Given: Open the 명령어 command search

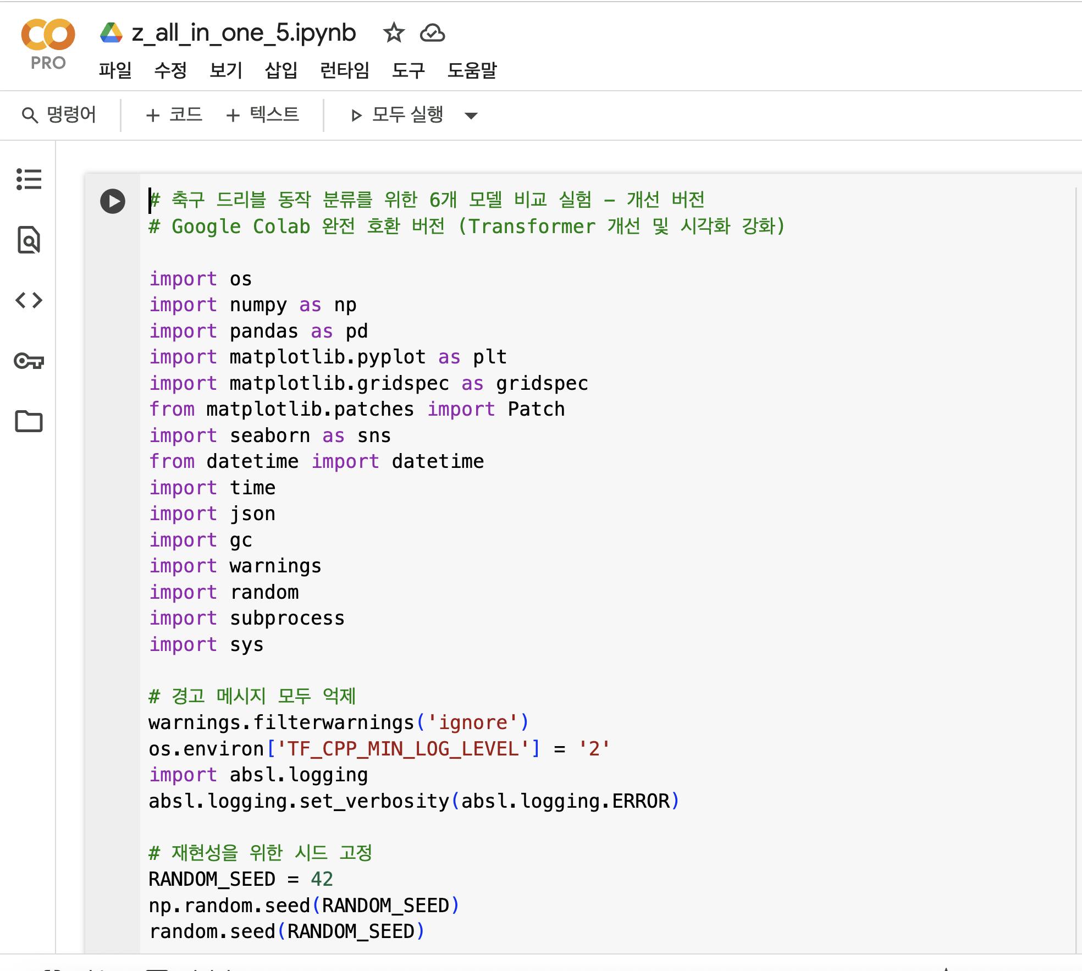Looking at the screenshot, I should click(59, 115).
